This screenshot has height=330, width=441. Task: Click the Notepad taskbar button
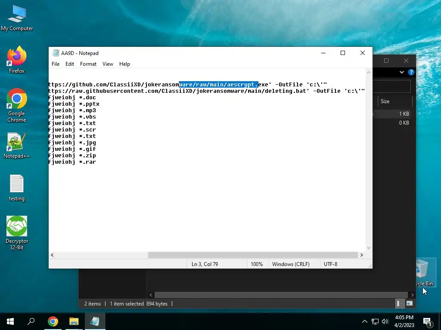95,321
